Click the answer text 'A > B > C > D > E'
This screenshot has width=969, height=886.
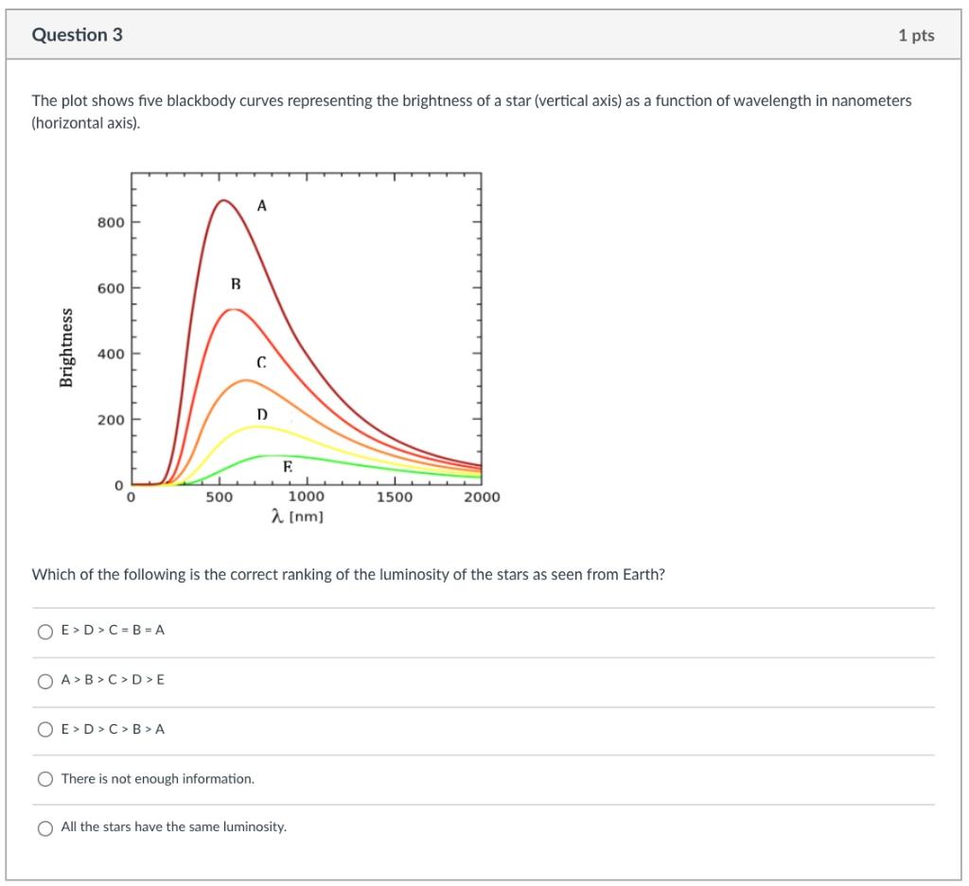click(113, 680)
